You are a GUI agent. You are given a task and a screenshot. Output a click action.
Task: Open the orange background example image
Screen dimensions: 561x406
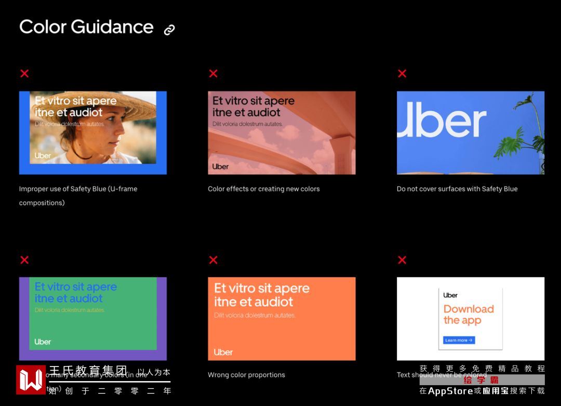[x=282, y=319]
